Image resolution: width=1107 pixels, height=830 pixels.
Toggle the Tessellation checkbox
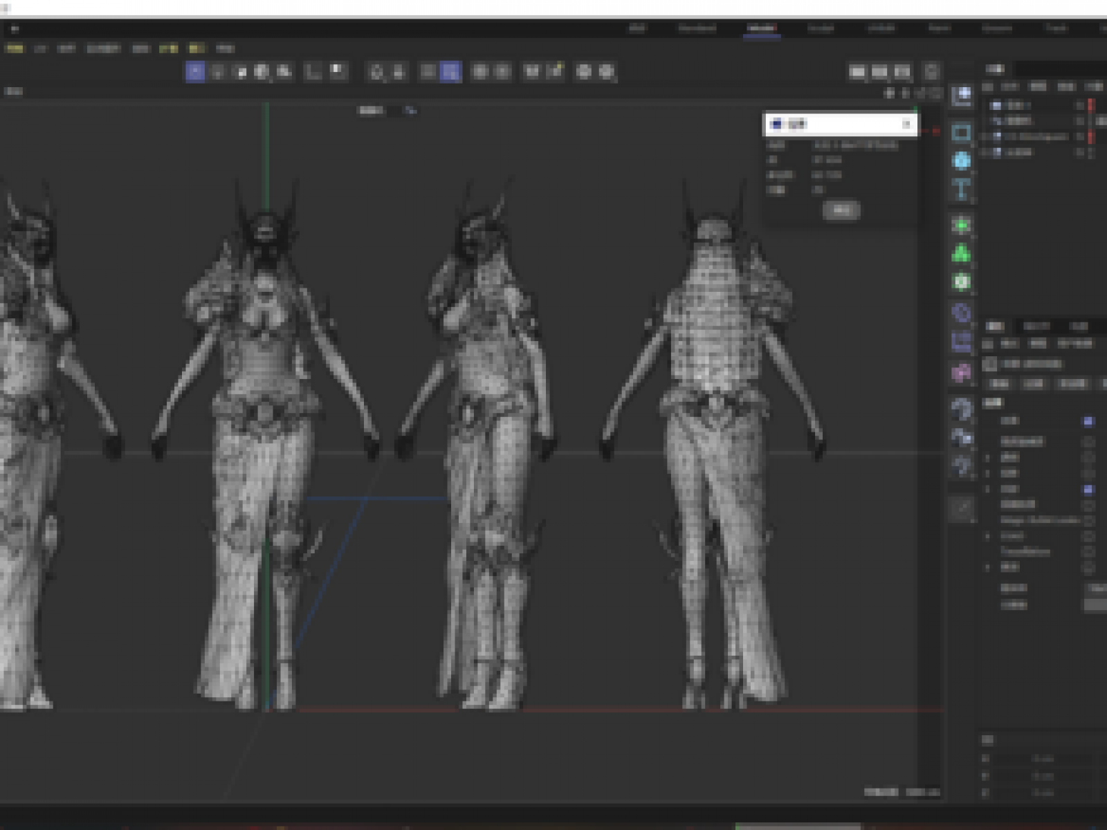(x=1088, y=551)
